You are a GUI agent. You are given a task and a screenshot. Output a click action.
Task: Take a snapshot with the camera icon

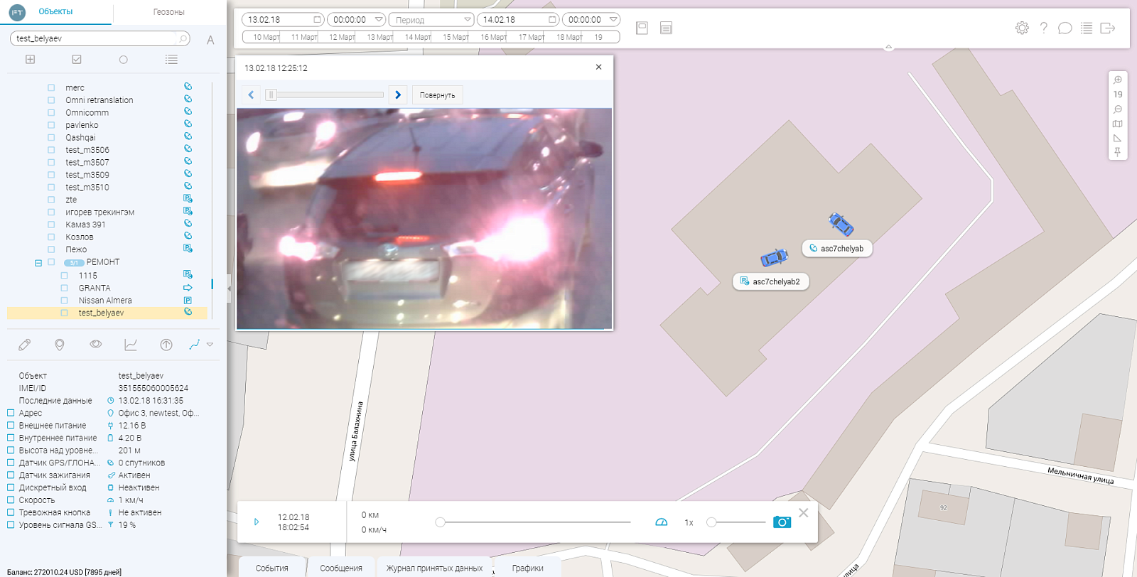point(782,522)
